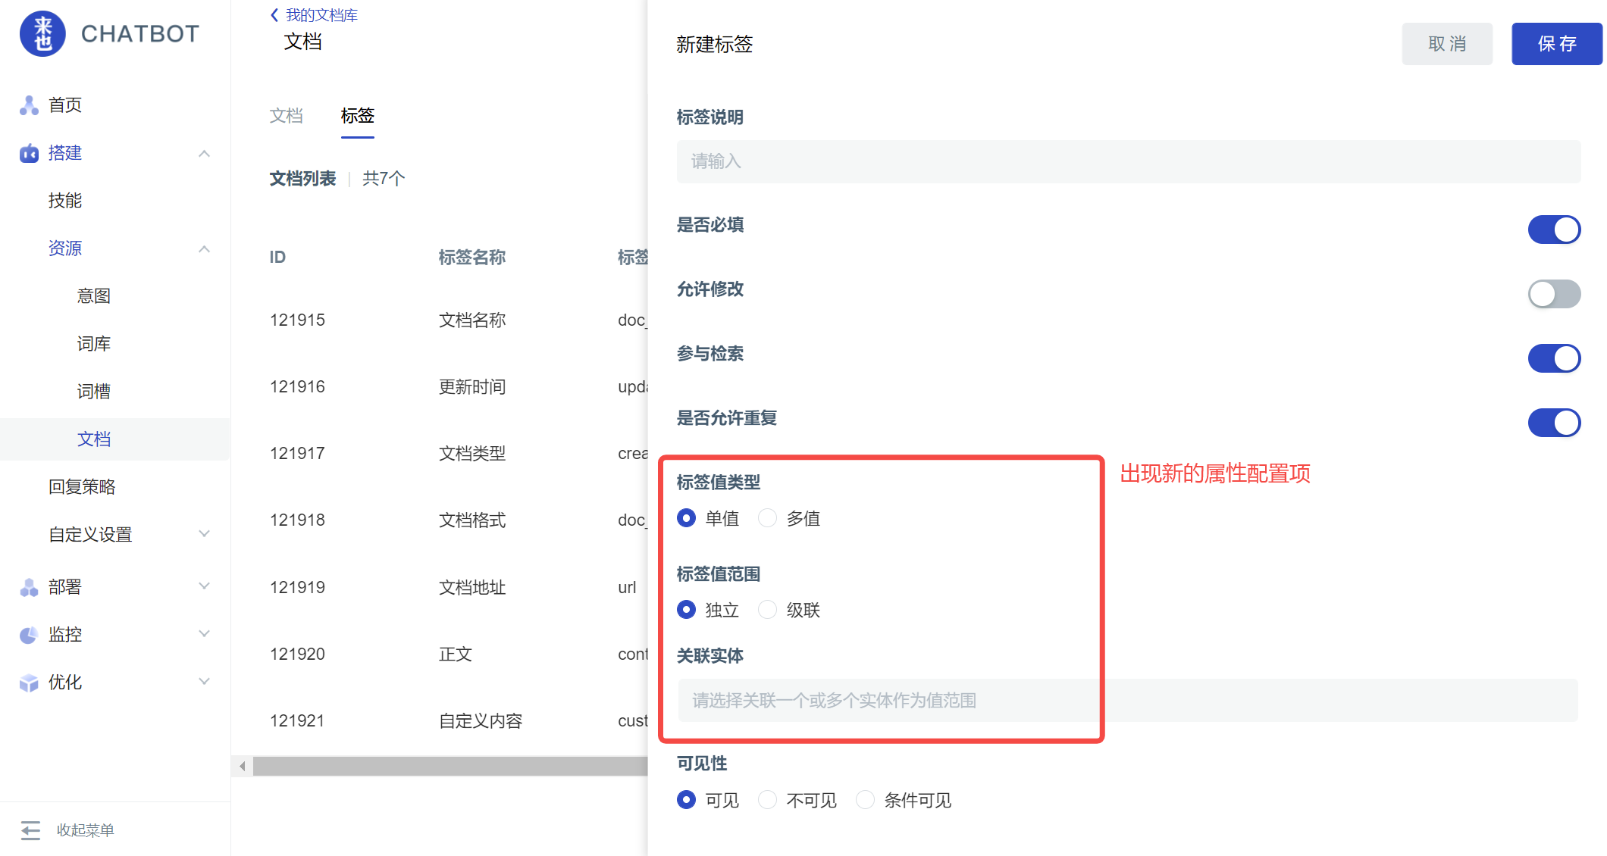Click the 优化 cube icon
The width and height of the screenshot is (1607, 856).
29,683
